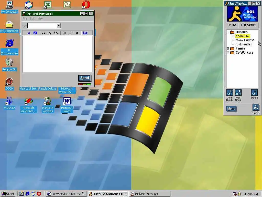Open the To recipient dropdown arrow
The height and width of the screenshot is (197, 262).
[59, 26]
